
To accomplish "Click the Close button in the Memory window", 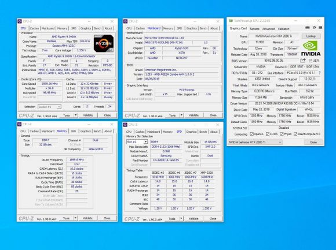I will click(x=107, y=218).
